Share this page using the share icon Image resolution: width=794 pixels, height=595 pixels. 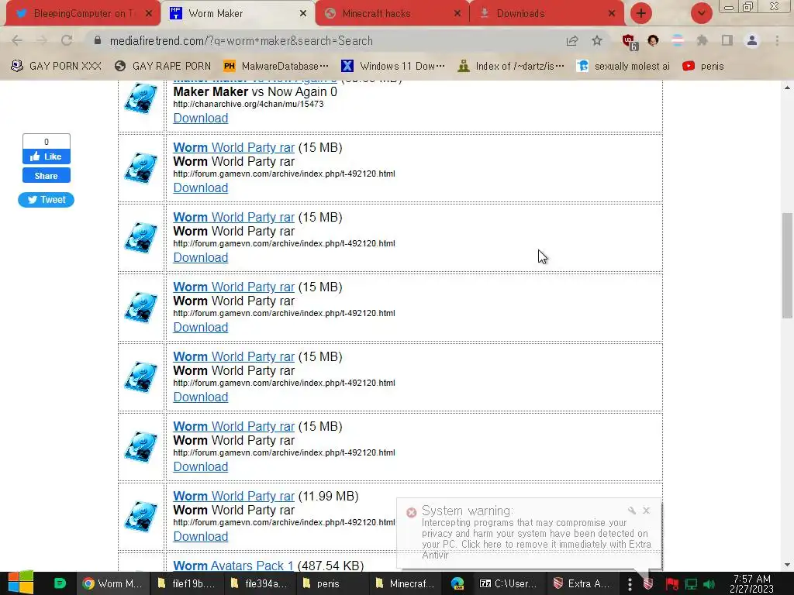coord(572,40)
